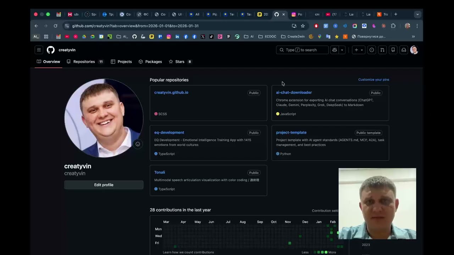Set status via smiley icon on avatar

tap(138, 144)
